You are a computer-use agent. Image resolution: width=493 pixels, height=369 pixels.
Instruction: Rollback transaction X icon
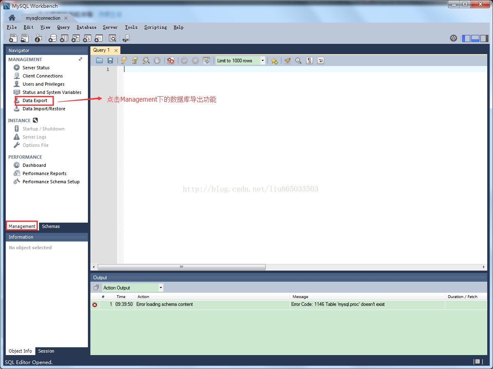pos(196,61)
